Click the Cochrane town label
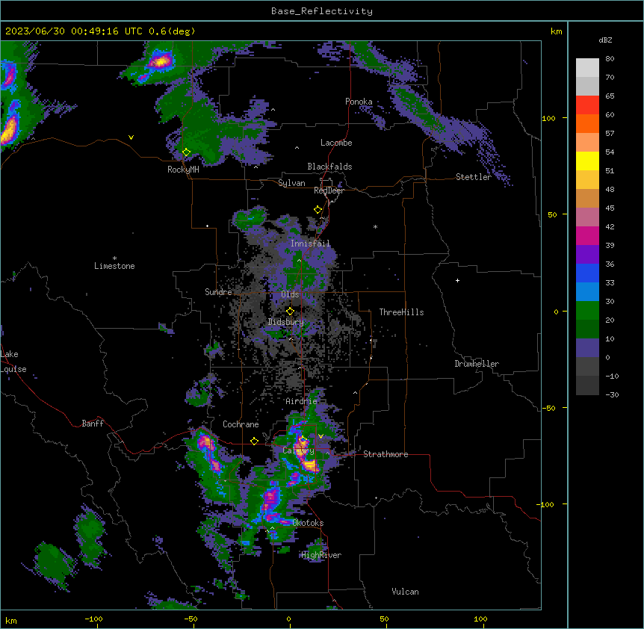Screen dimensions: 644x629 [x=241, y=424]
